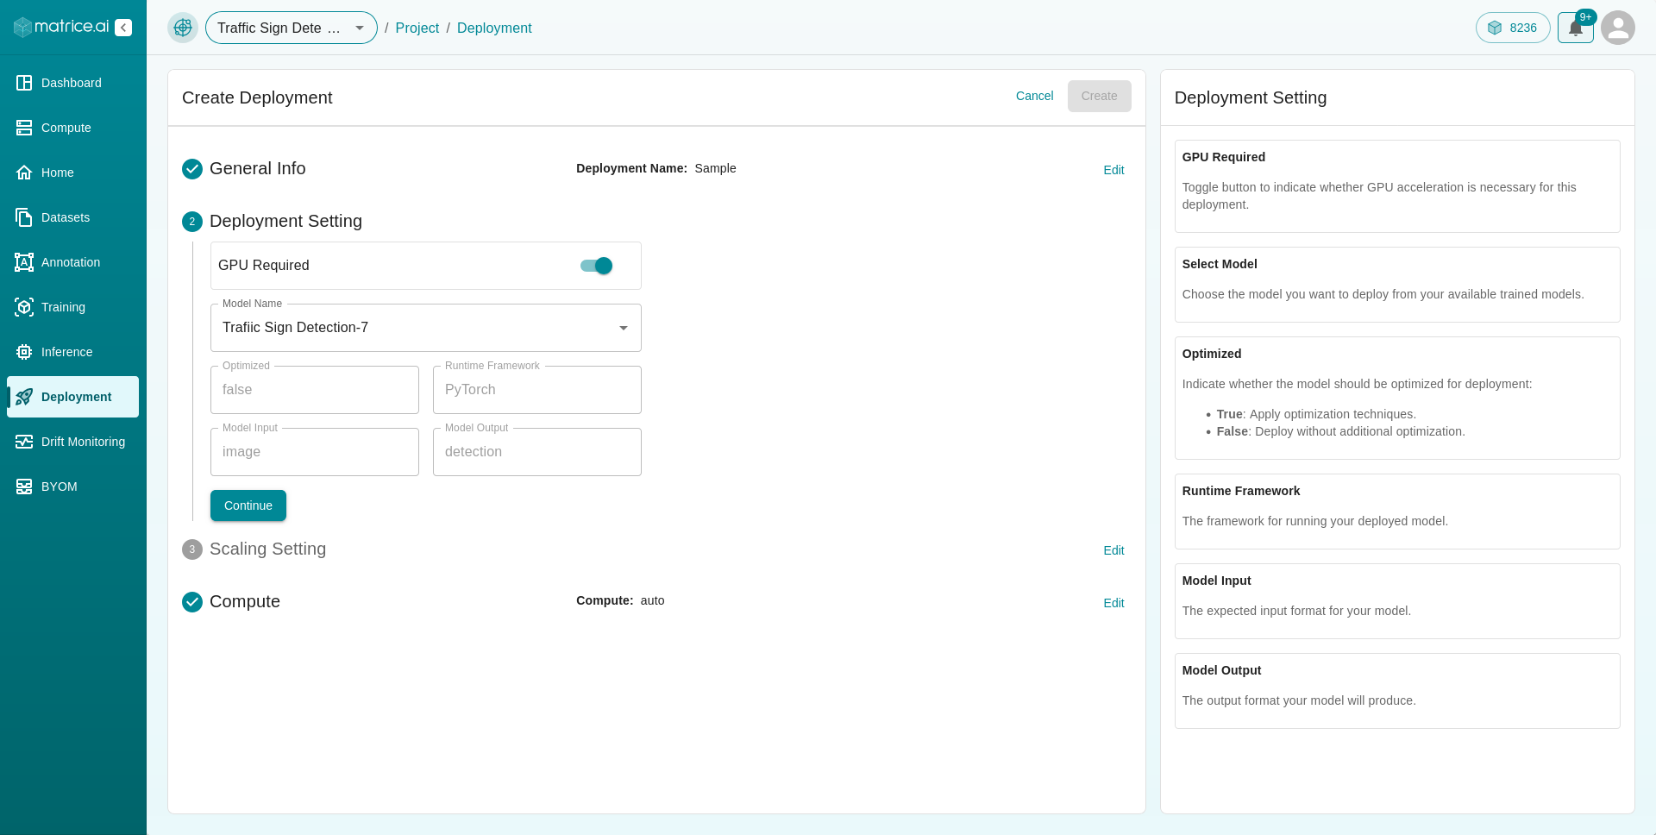This screenshot has height=835, width=1656.
Task: Cancel the deployment creation
Action: tap(1034, 96)
